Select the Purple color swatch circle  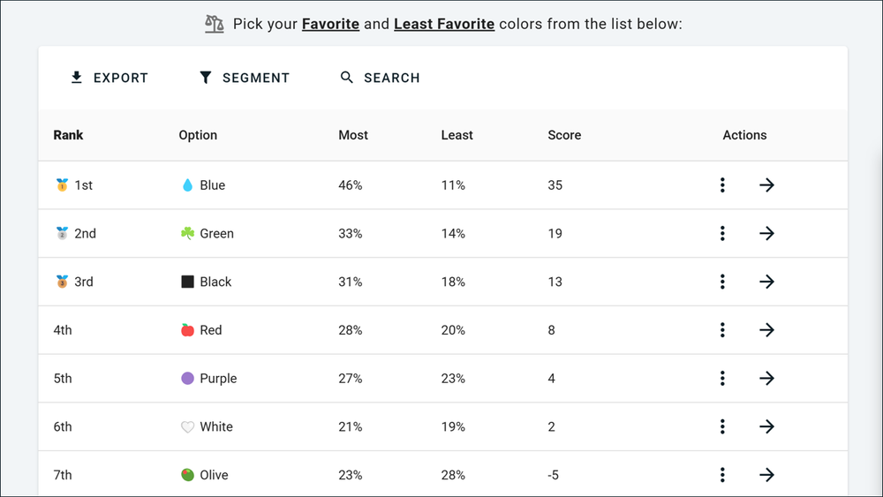pos(187,379)
